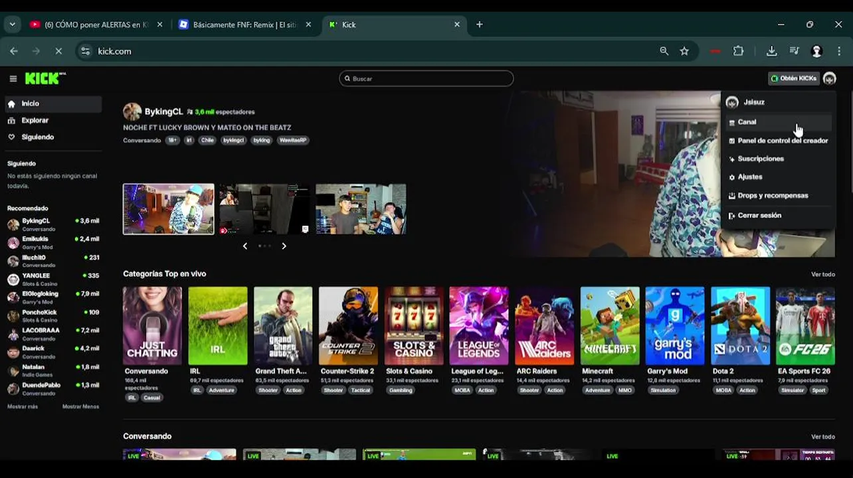The height and width of the screenshot is (478, 853).
Task: Open Grand Theft Auto category card
Action: pyautogui.click(x=283, y=326)
